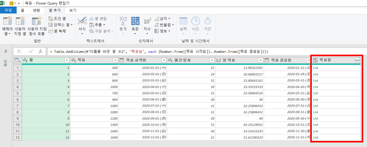Screen dimensions: 367x147
Task: Open quick access toolbar customize arrow
Action: (19, 4)
